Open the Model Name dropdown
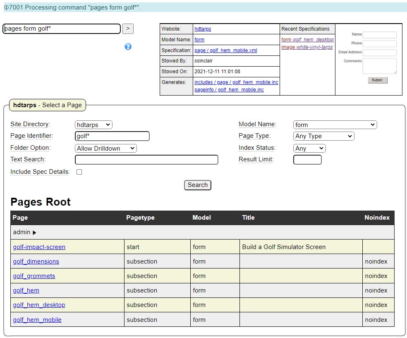Screen dimensions: 407x338 point(335,125)
